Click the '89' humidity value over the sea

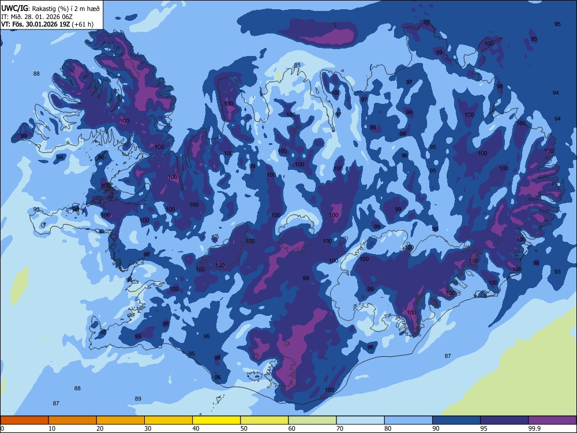click(138, 399)
